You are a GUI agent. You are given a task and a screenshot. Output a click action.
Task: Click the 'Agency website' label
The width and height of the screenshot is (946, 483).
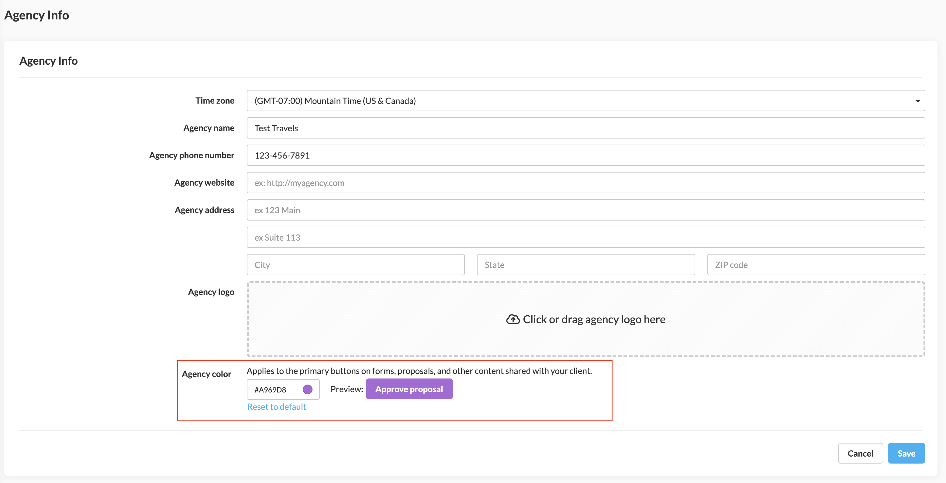[204, 183]
